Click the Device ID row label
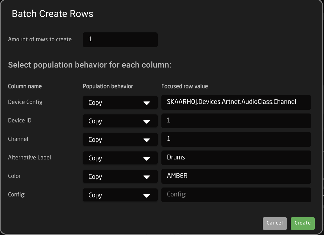Screen dimensions: 324x235 [x=20, y=120]
